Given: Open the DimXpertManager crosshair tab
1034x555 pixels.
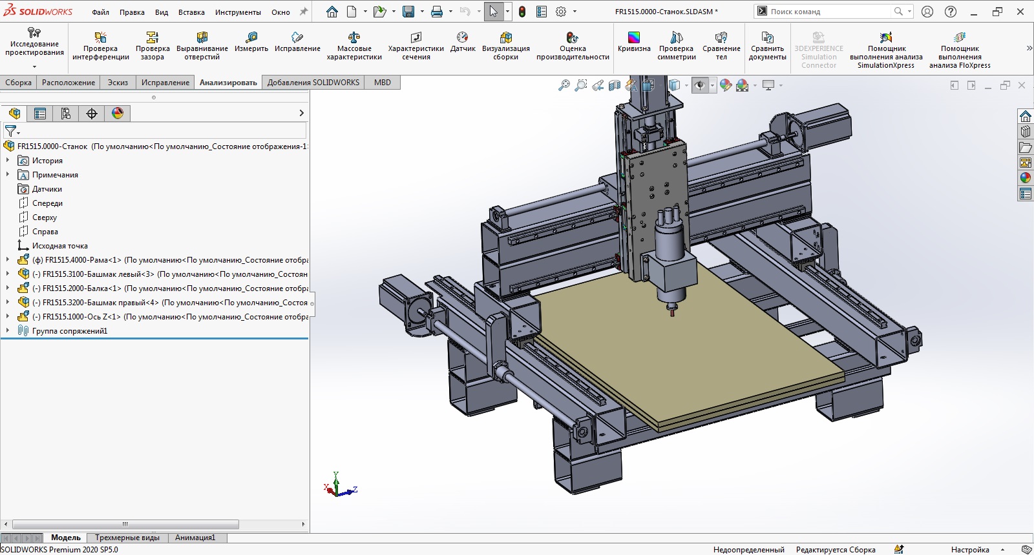Looking at the screenshot, I should (92, 114).
